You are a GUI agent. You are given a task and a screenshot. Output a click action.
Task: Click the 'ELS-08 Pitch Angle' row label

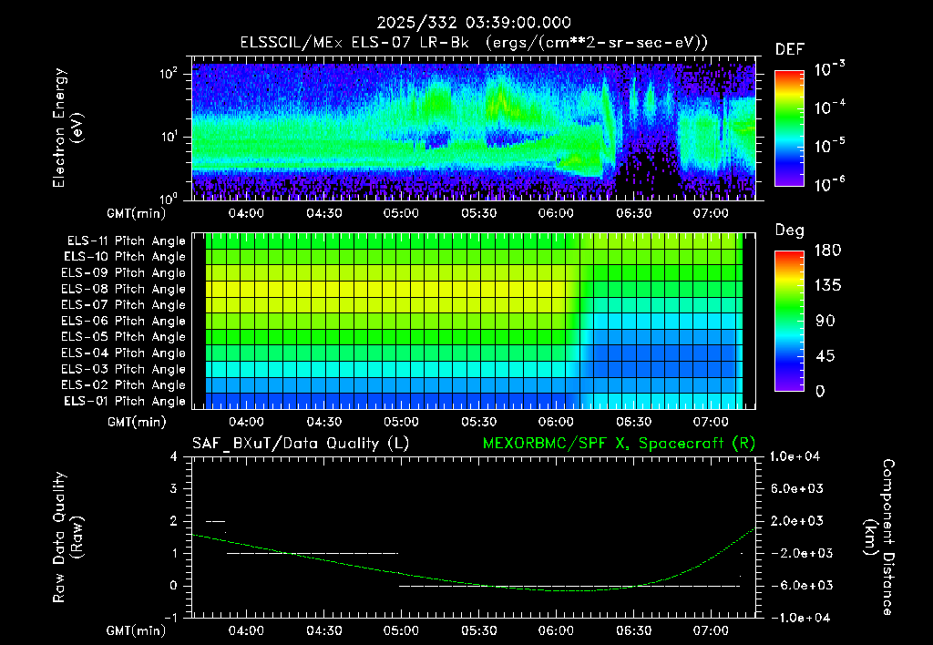(124, 289)
